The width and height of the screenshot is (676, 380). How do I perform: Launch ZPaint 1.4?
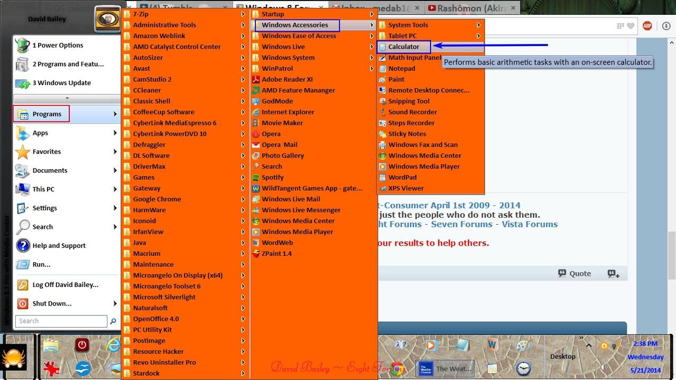277,254
